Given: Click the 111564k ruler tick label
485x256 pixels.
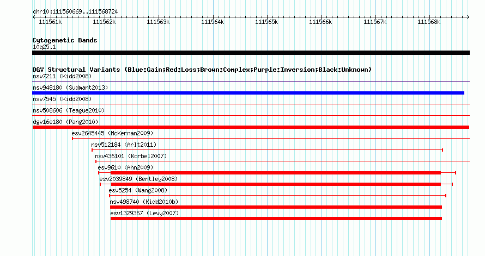Looking at the screenshot, I should [213, 22].
